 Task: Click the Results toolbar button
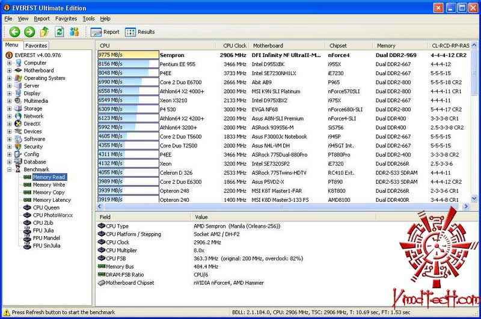tap(140, 32)
